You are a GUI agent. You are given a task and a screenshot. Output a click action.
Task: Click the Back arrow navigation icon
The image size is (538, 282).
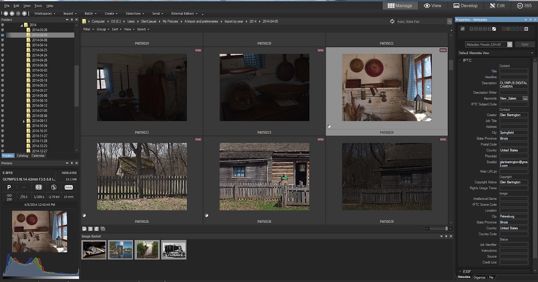tap(12, 13)
